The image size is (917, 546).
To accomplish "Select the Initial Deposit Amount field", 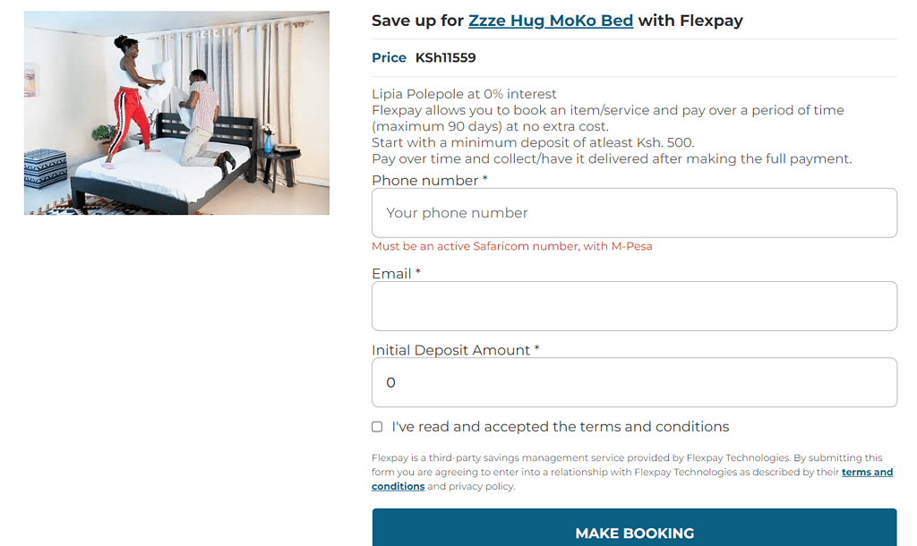I will pos(634,381).
